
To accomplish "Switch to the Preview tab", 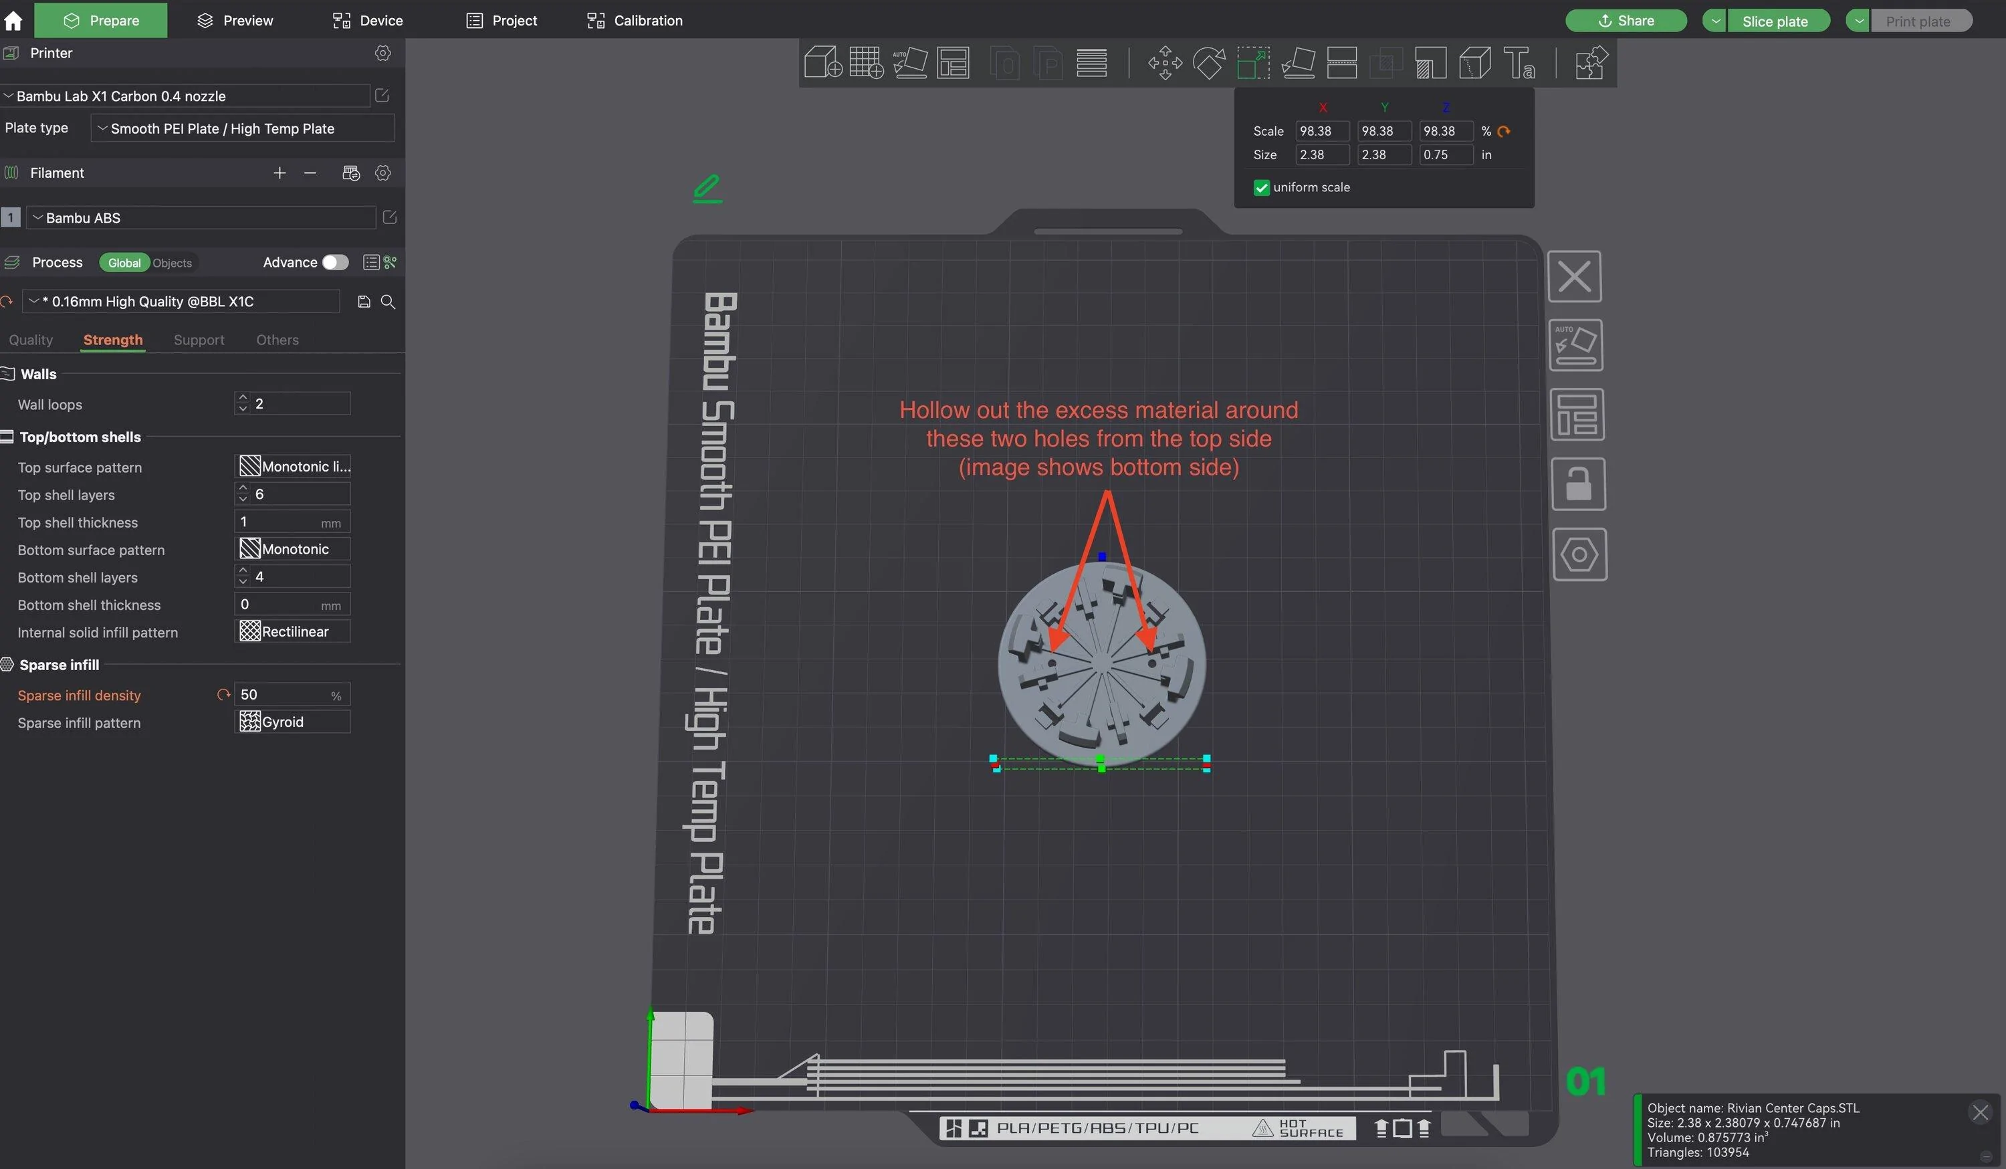I will (x=235, y=20).
